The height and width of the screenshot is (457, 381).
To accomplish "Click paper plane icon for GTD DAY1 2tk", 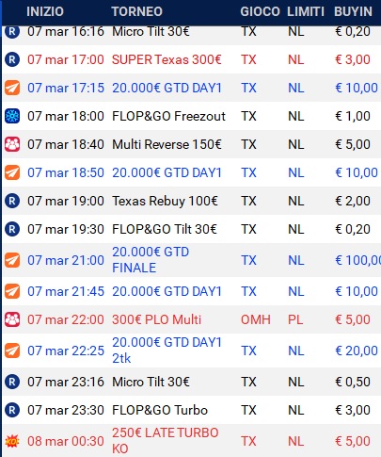I will [12, 351].
